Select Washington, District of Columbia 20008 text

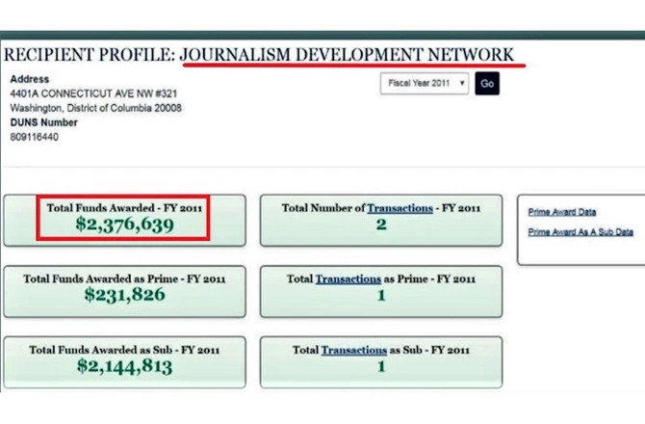[x=96, y=108]
